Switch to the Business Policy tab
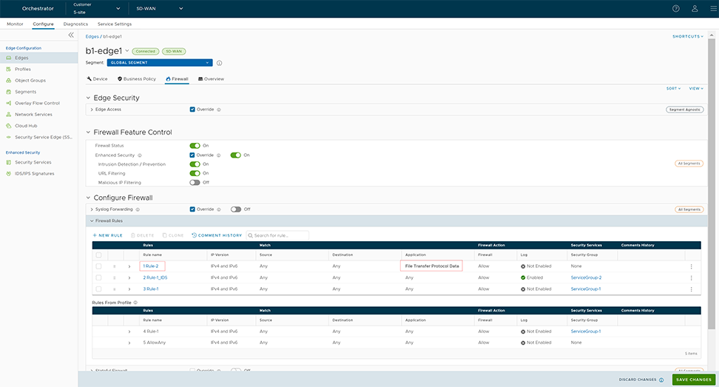The image size is (719, 387). [x=137, y=78]
